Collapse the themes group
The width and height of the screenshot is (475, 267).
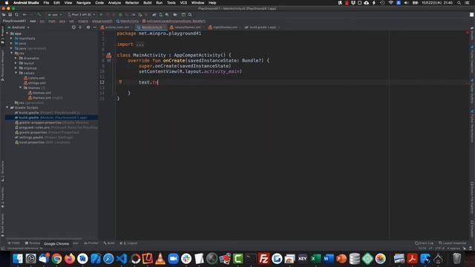pyautogui.click(x=20, y=88)
